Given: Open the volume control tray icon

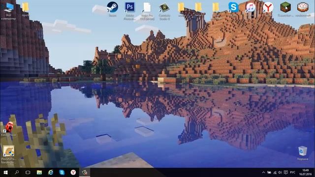Looking at the screenshot, I should point(280,173).
